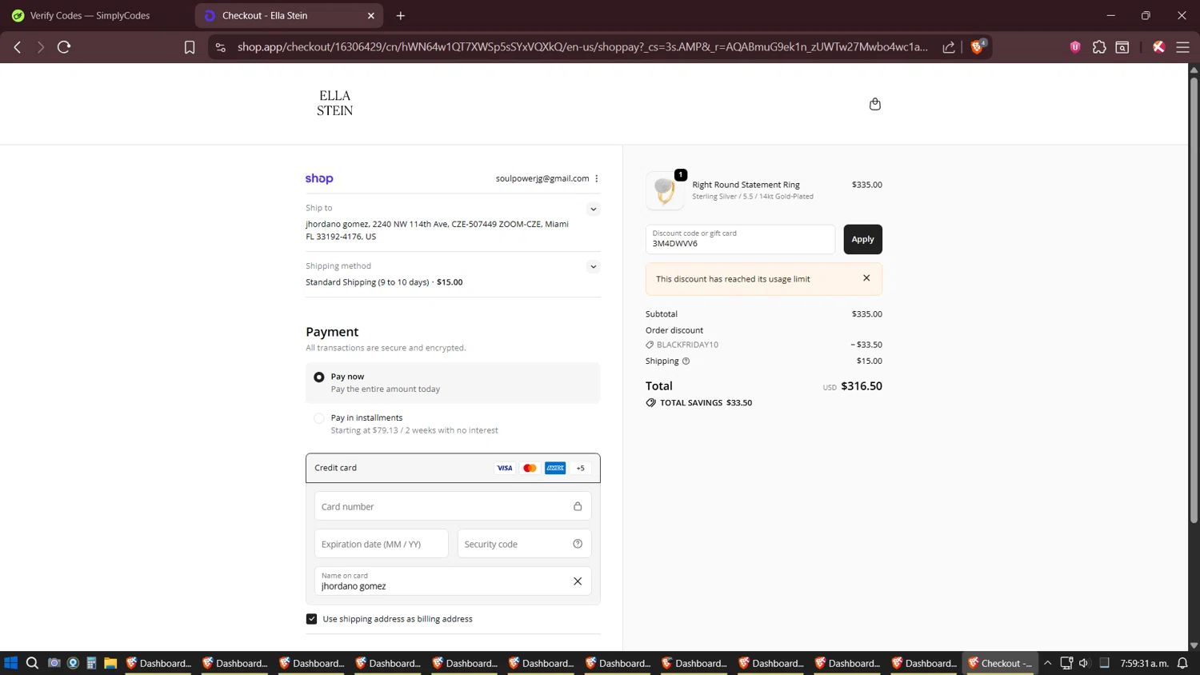The image size is (1200, 675).
Task: Click the shipping info question icon
Action: pos(686,361)
